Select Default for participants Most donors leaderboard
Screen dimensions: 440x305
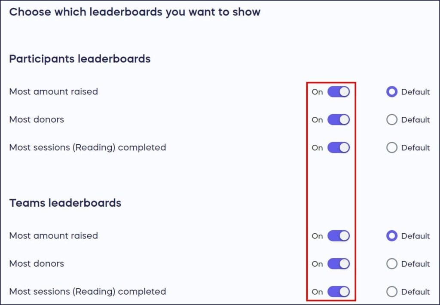(392, 119)
